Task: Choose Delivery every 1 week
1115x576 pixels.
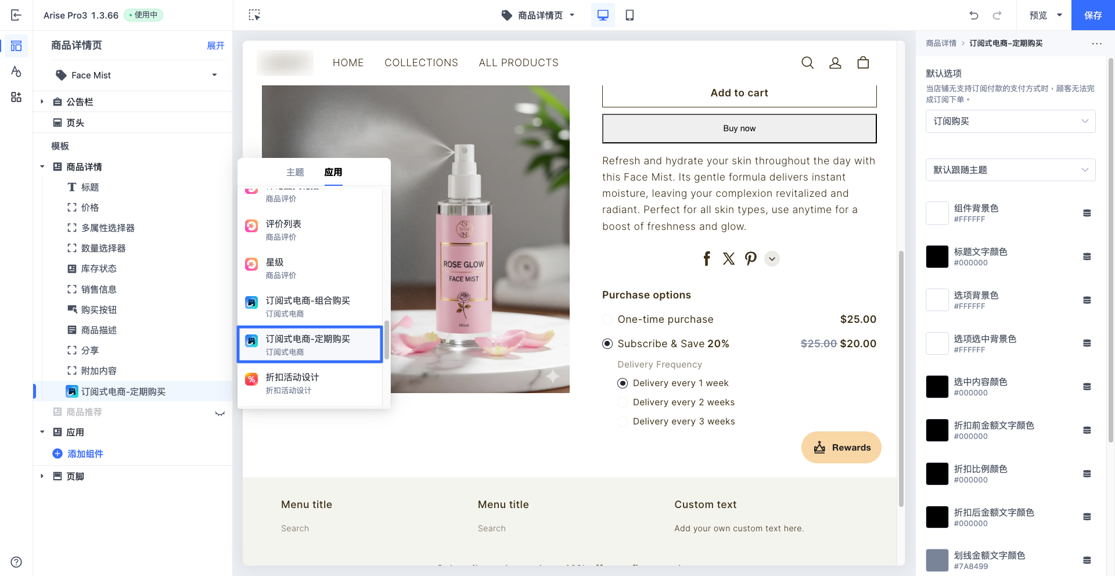Action: [623, 383]
